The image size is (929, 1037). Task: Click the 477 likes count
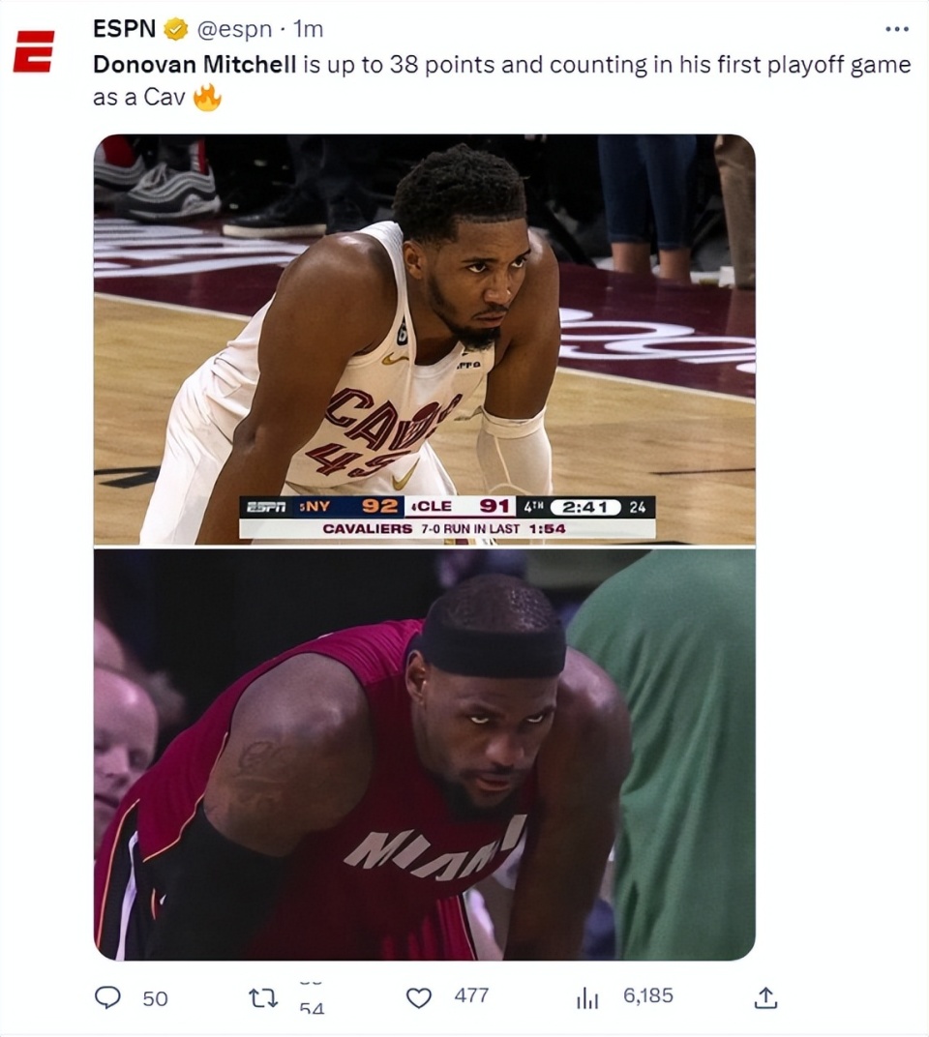(471, 995)
